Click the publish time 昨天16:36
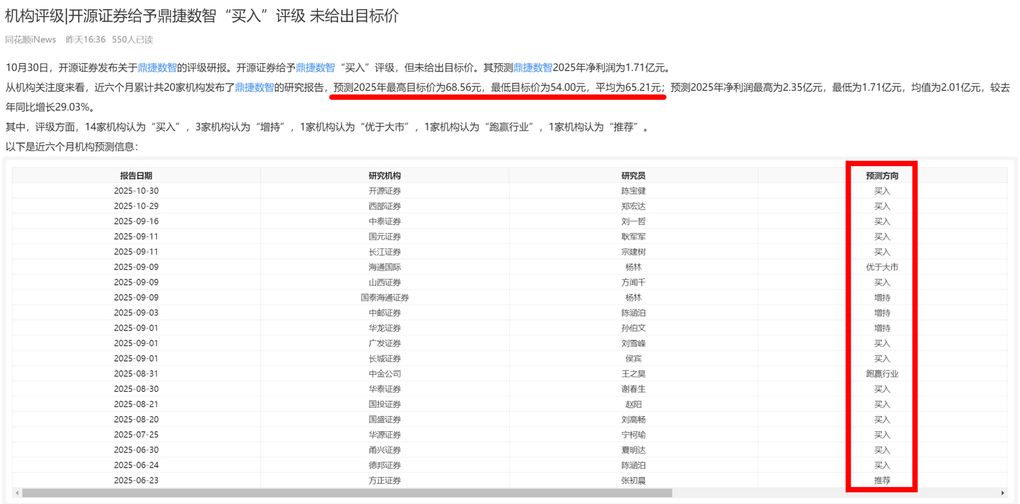 pos(86,39)
